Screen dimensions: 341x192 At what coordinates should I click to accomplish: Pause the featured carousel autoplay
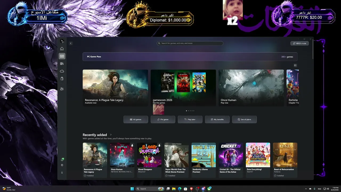tap(295, 65)
